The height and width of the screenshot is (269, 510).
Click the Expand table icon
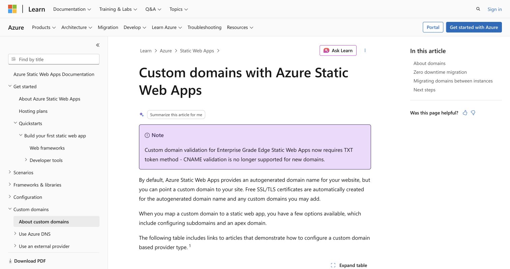(333, 265)
